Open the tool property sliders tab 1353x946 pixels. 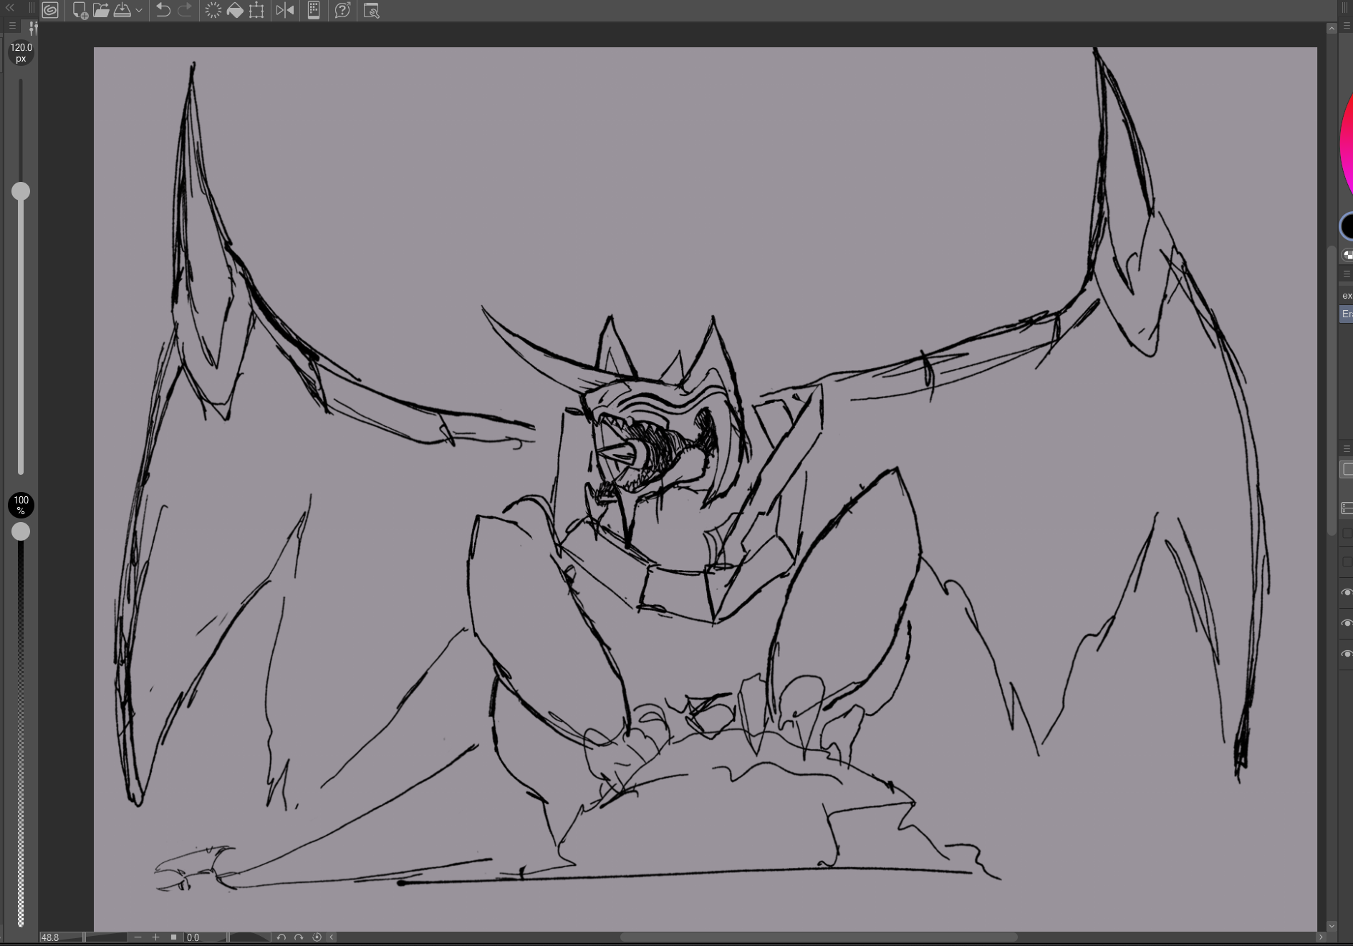coord(32,28)
